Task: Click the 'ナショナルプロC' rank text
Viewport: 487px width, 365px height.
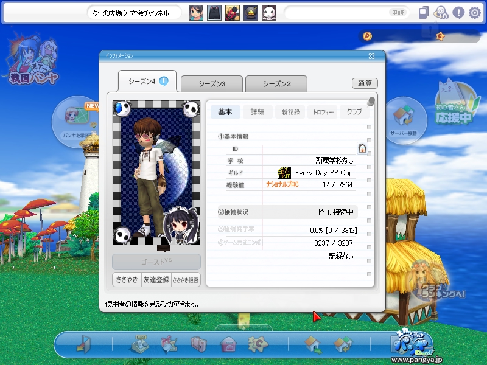Action: tap(282, 185)
